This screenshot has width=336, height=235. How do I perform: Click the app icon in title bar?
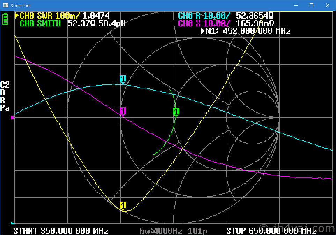point(5,5)
